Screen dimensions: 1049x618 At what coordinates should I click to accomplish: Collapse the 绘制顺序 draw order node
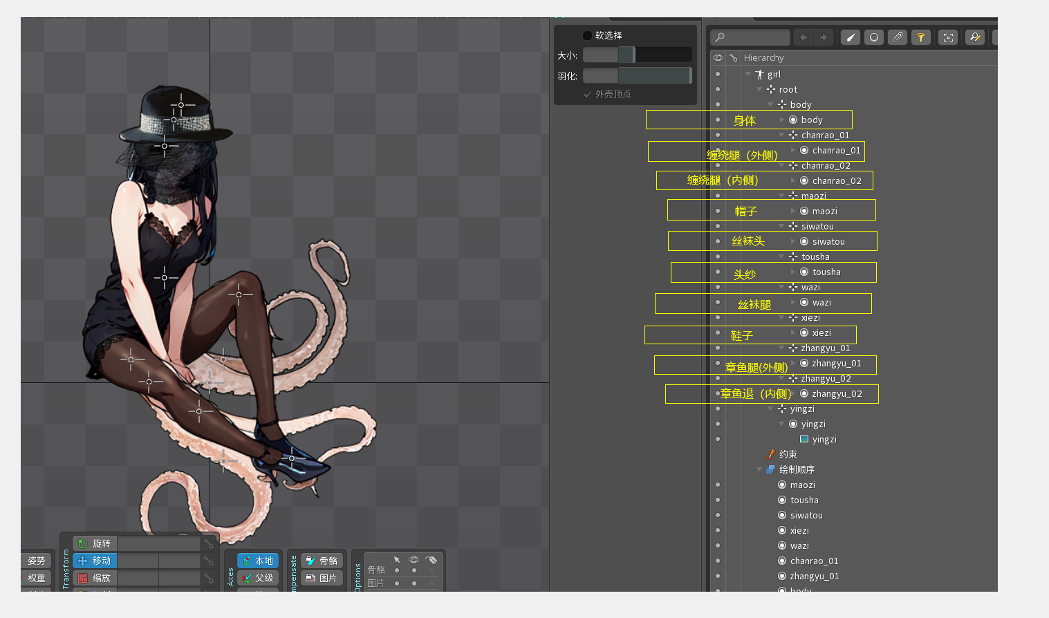click(x=759, y=469)
